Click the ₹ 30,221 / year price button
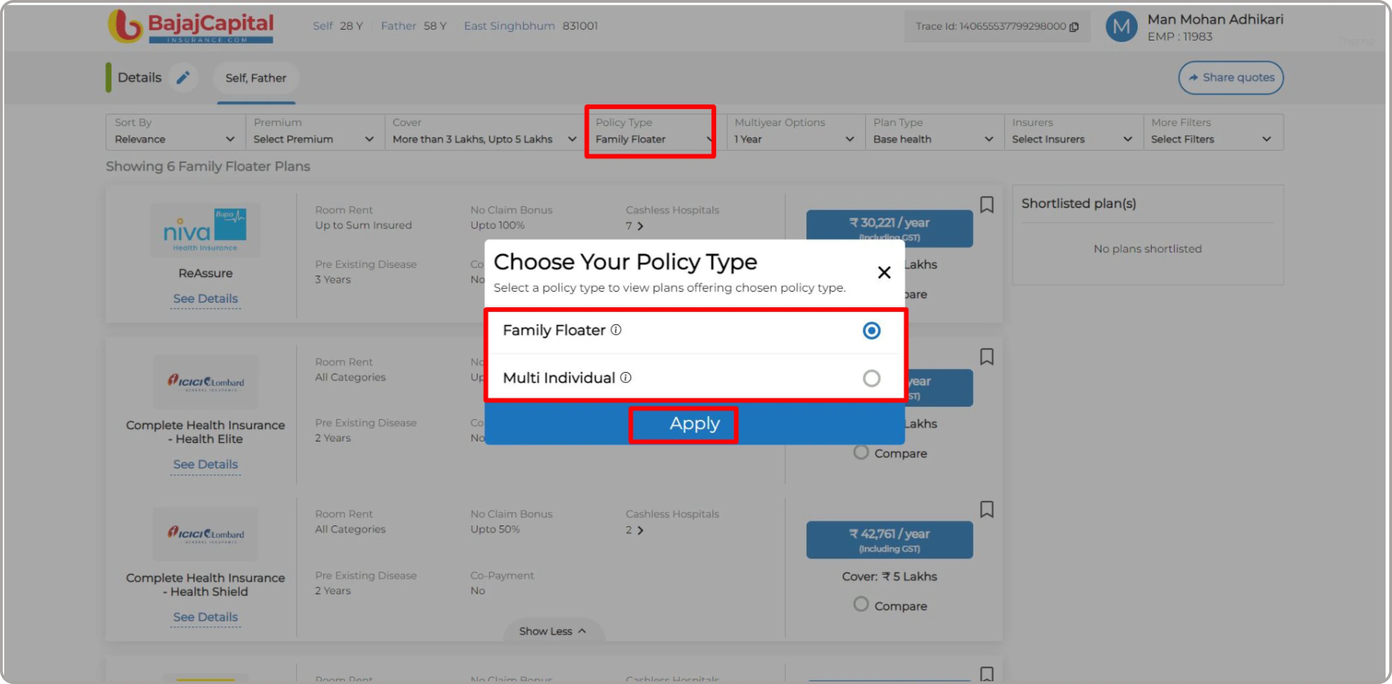Viewport: 1392px width, 684px height. tap(889, 228)
